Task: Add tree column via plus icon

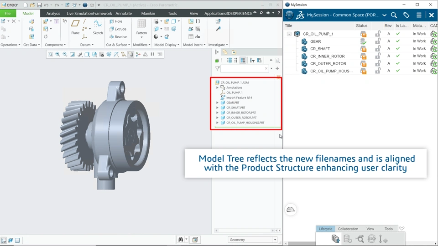Action: point(277,68)
